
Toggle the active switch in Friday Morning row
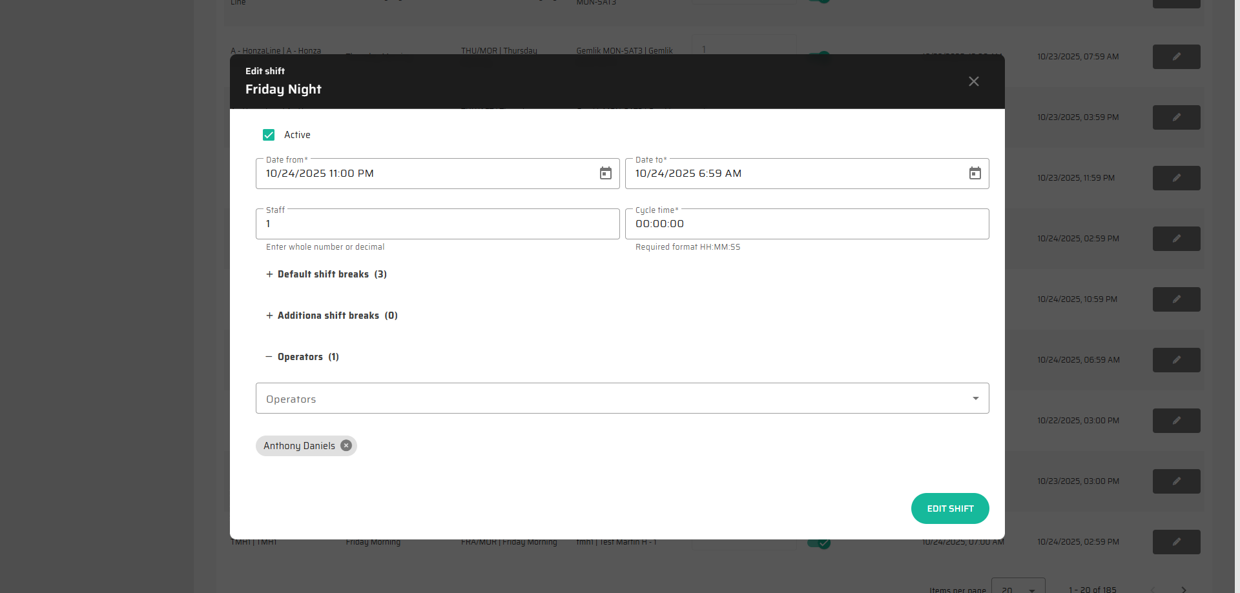(x=819, y=543)
